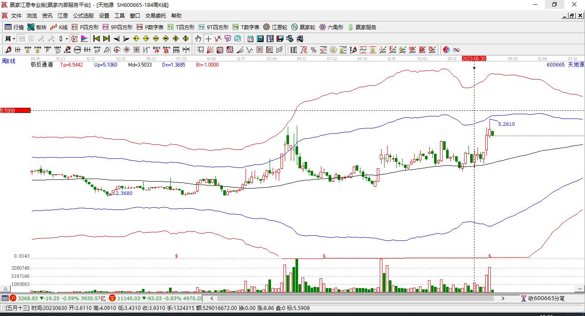Select the red pencil drawing tool
Image resolution: width=585 pixels, height=316 pixels.
point(9,50)
